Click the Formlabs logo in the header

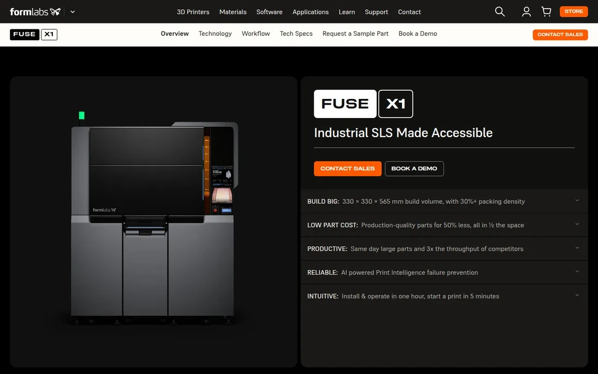click(35, 12)
